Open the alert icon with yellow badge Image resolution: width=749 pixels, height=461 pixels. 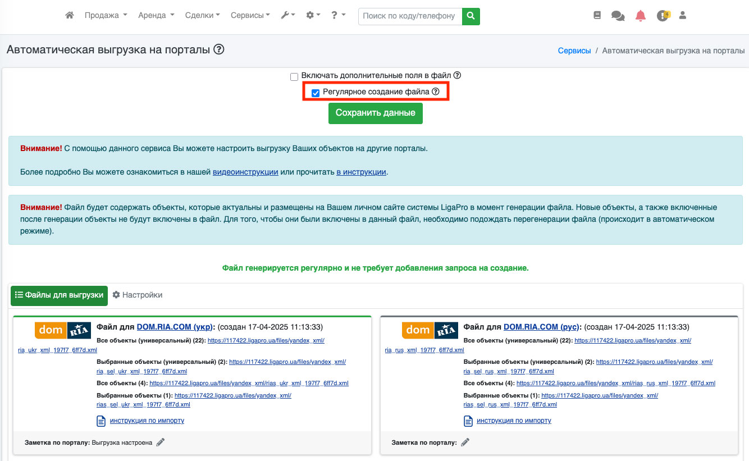(663, 16)
